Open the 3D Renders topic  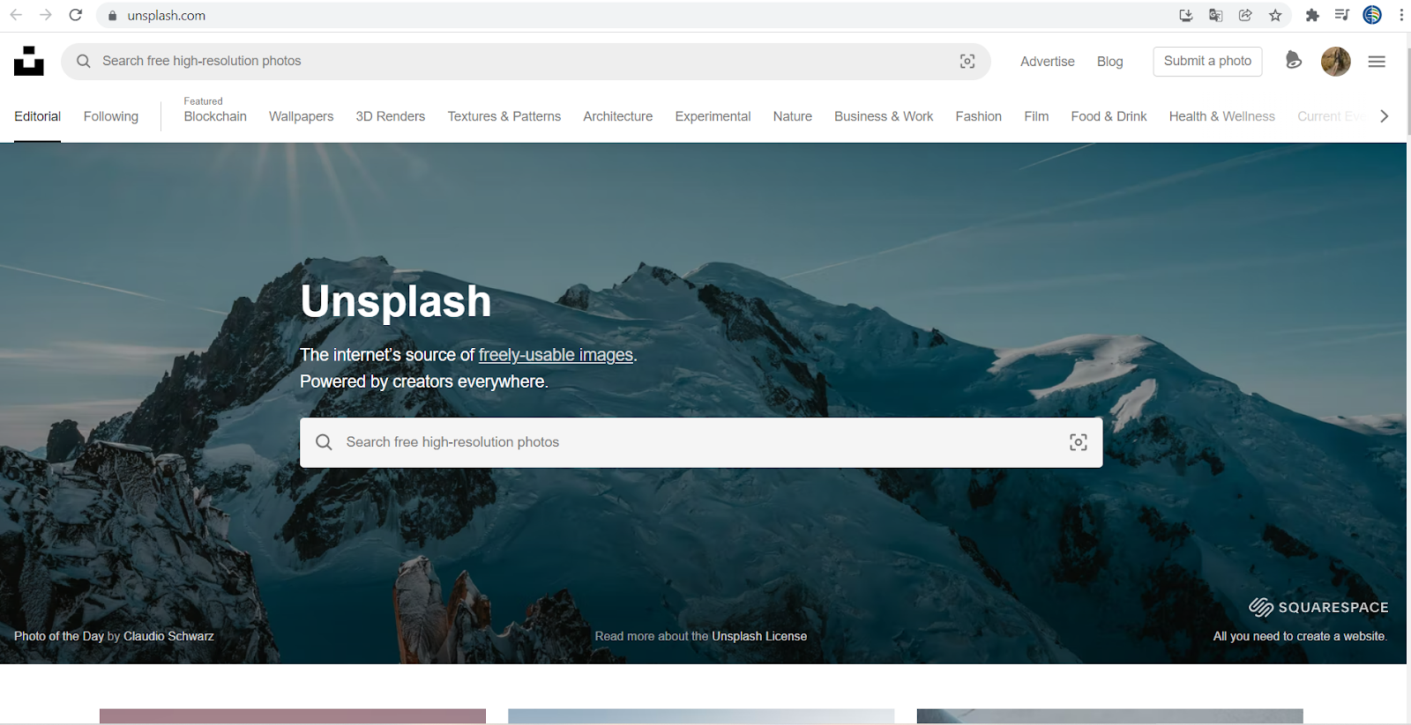(x=391, y=116)
